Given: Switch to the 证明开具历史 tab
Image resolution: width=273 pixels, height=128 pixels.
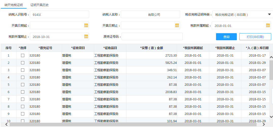Looking at the screenshot, I should [x=39, y=5].
